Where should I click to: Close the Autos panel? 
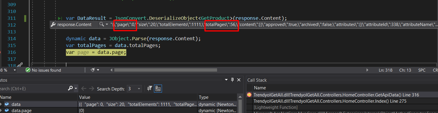coord(239,80)
